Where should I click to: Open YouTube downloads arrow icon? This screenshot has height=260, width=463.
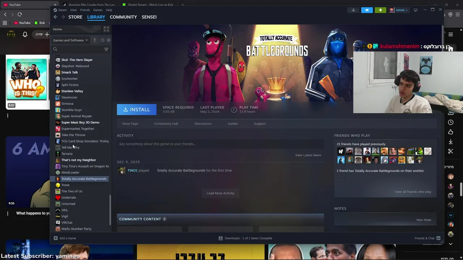451,142
